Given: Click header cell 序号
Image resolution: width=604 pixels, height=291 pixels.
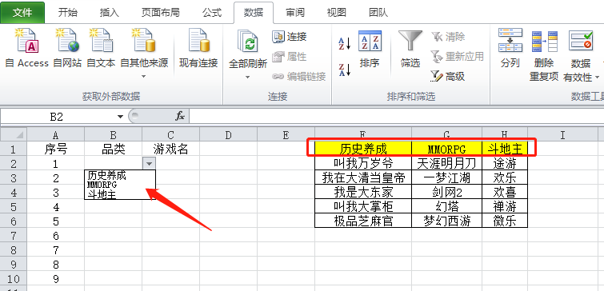Looking at the screenshot, I should pyautogui.click(x=55, y=149).
